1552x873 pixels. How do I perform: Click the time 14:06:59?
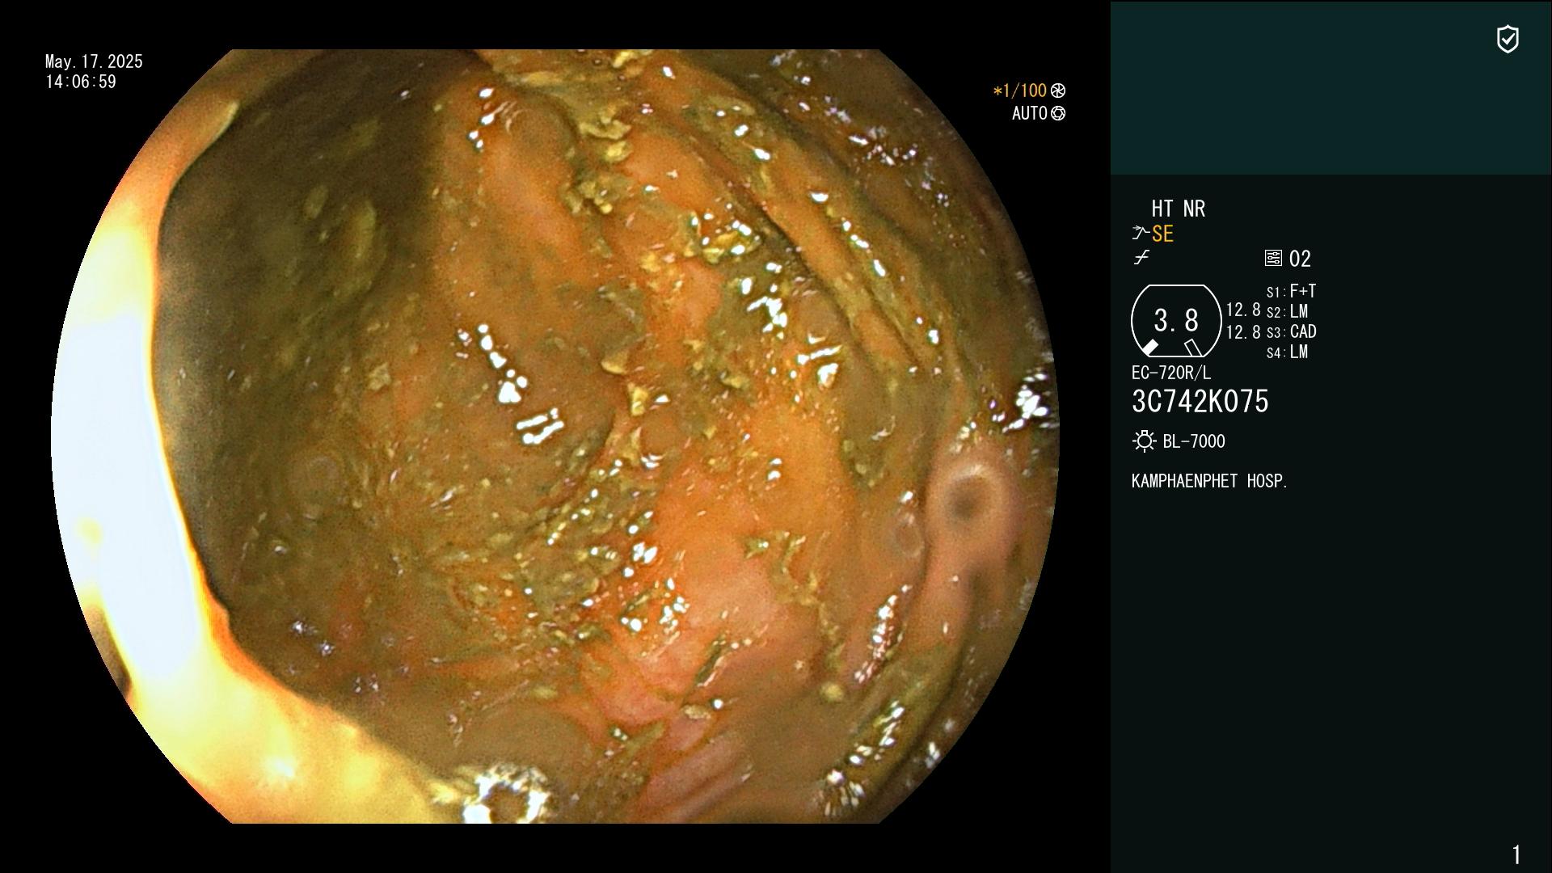coord(81,82)
